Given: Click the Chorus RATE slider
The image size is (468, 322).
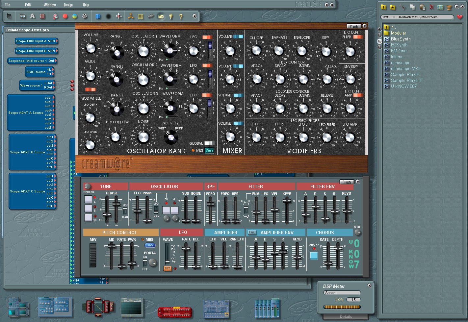Looking at the screenshot, I should click(327, 256).
